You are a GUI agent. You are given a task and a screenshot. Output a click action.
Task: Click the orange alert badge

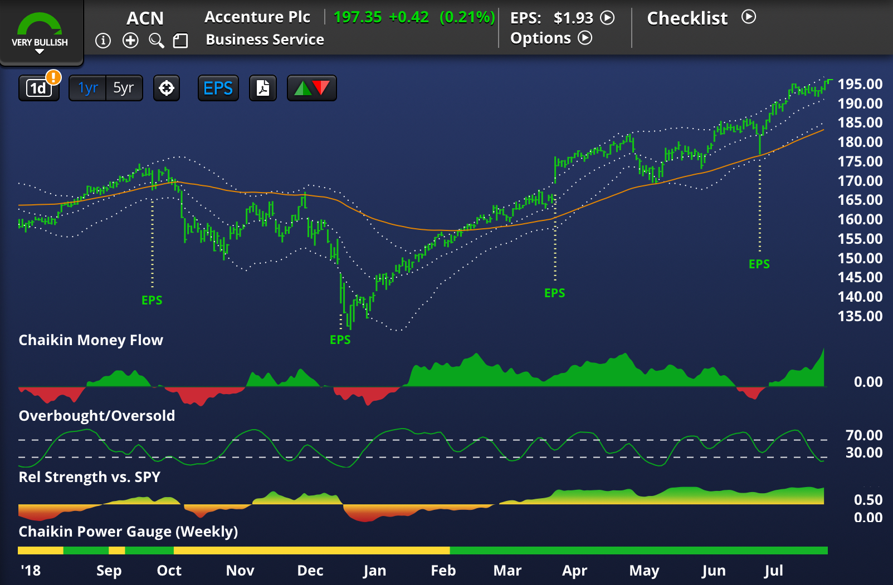pyautogui.click(x=53, y=77)
